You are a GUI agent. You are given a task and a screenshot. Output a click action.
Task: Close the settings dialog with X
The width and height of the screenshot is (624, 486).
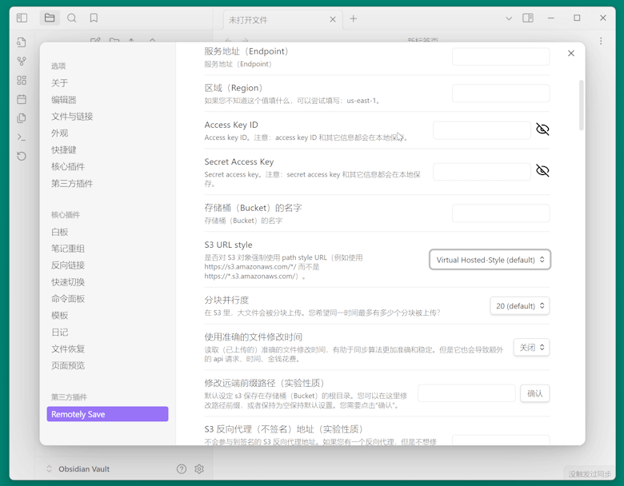point(571,54)
